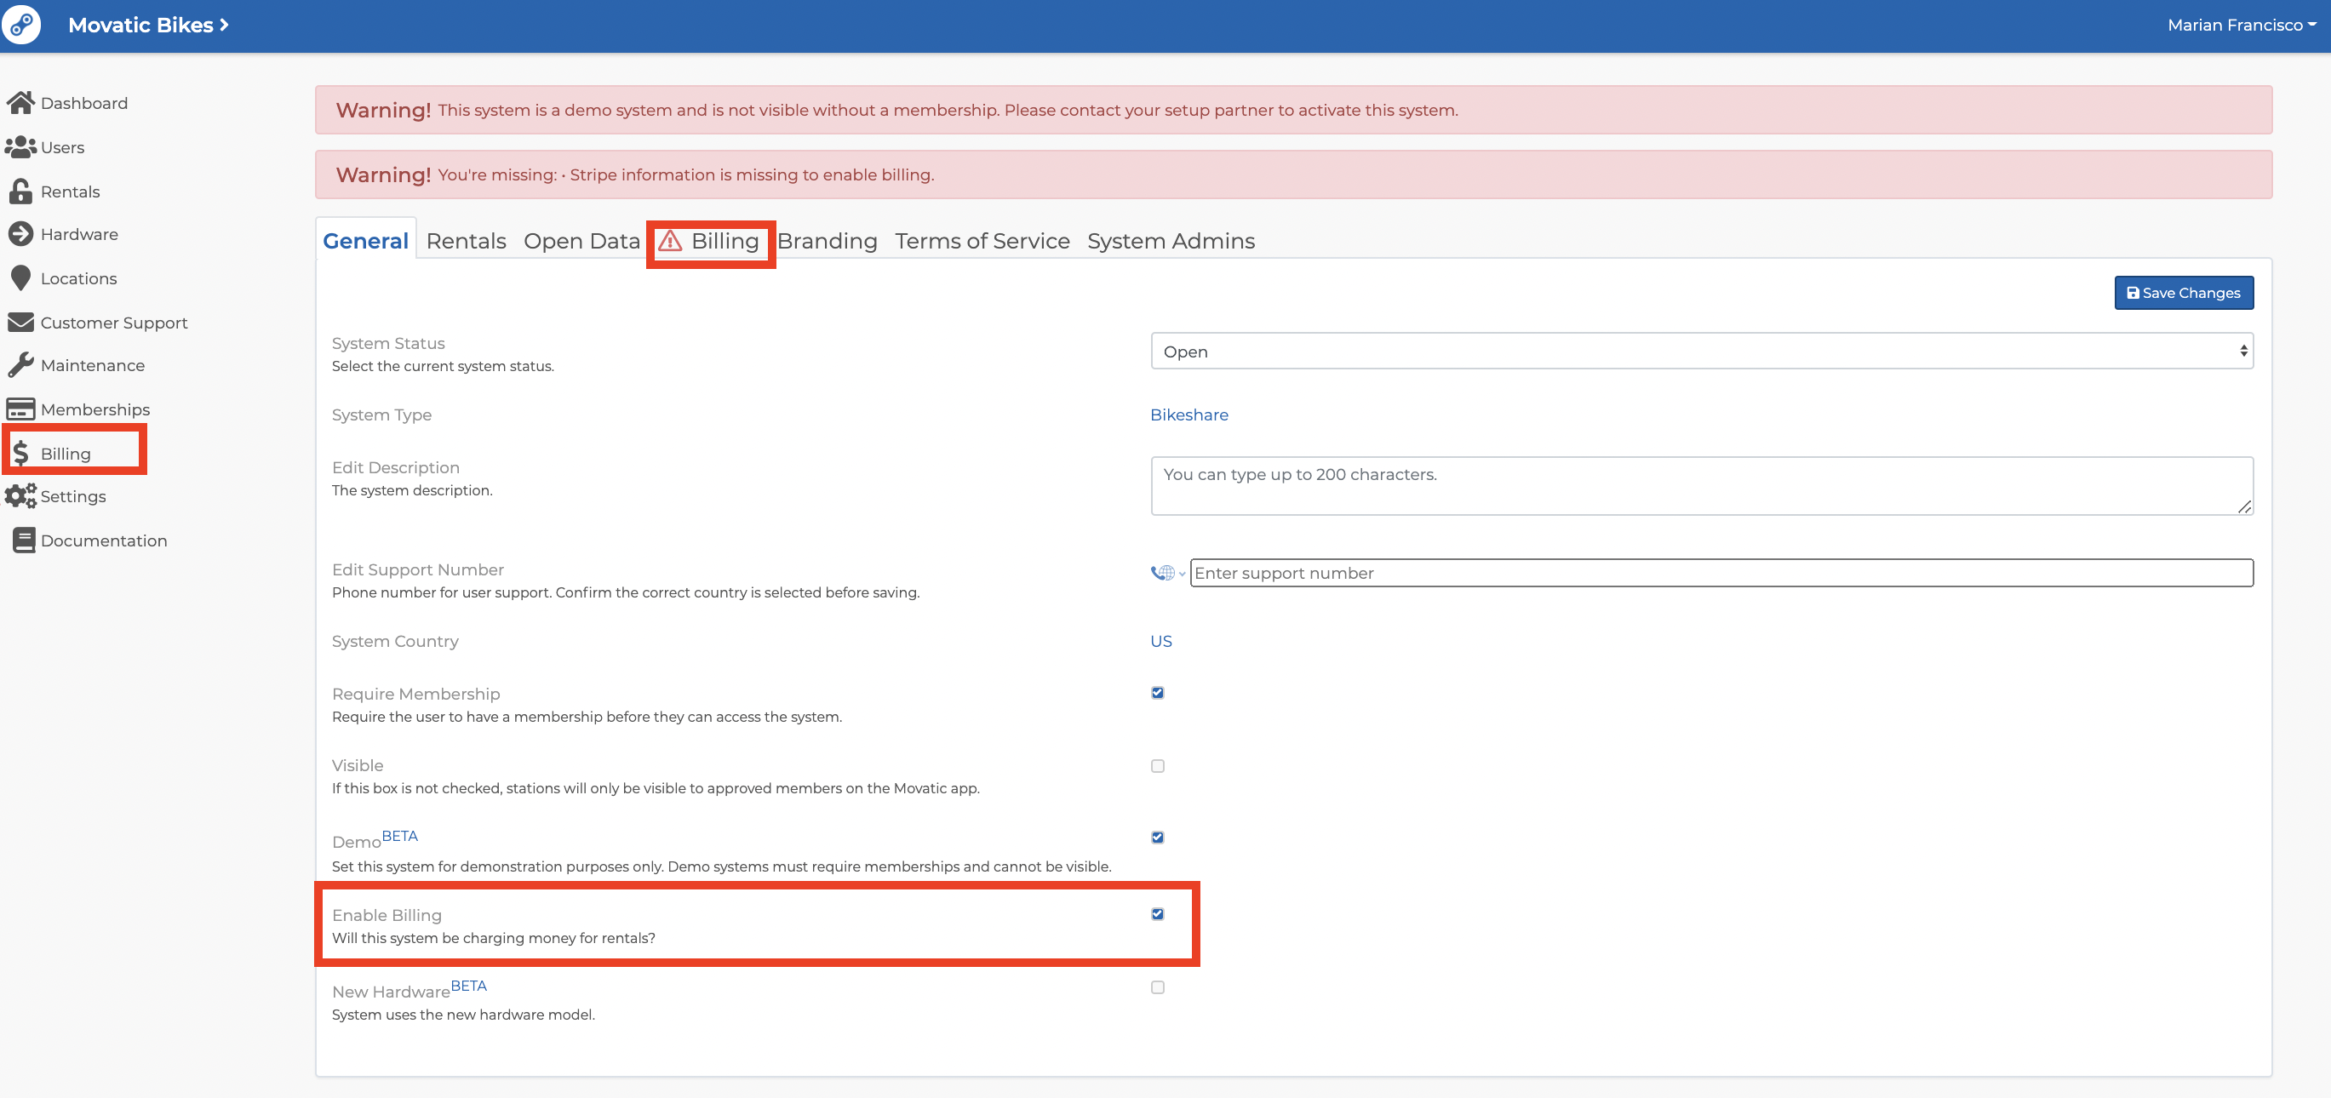Toggle the Visible checkbox
Image resolution: width=2331 pixels, height=1098 pixels.
tap(1157, 766)
